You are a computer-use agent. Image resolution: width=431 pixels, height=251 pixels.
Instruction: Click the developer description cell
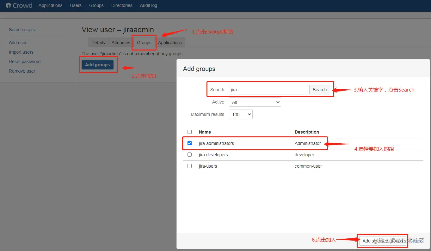pyautogui.click(x=305, y=155)
